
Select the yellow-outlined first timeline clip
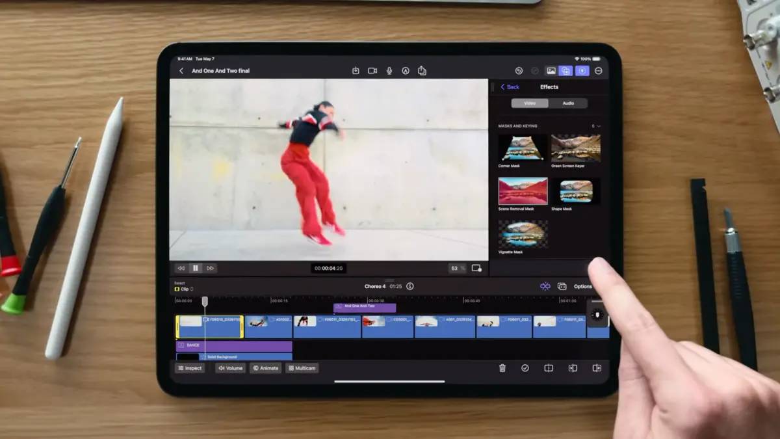click(210, 327)
